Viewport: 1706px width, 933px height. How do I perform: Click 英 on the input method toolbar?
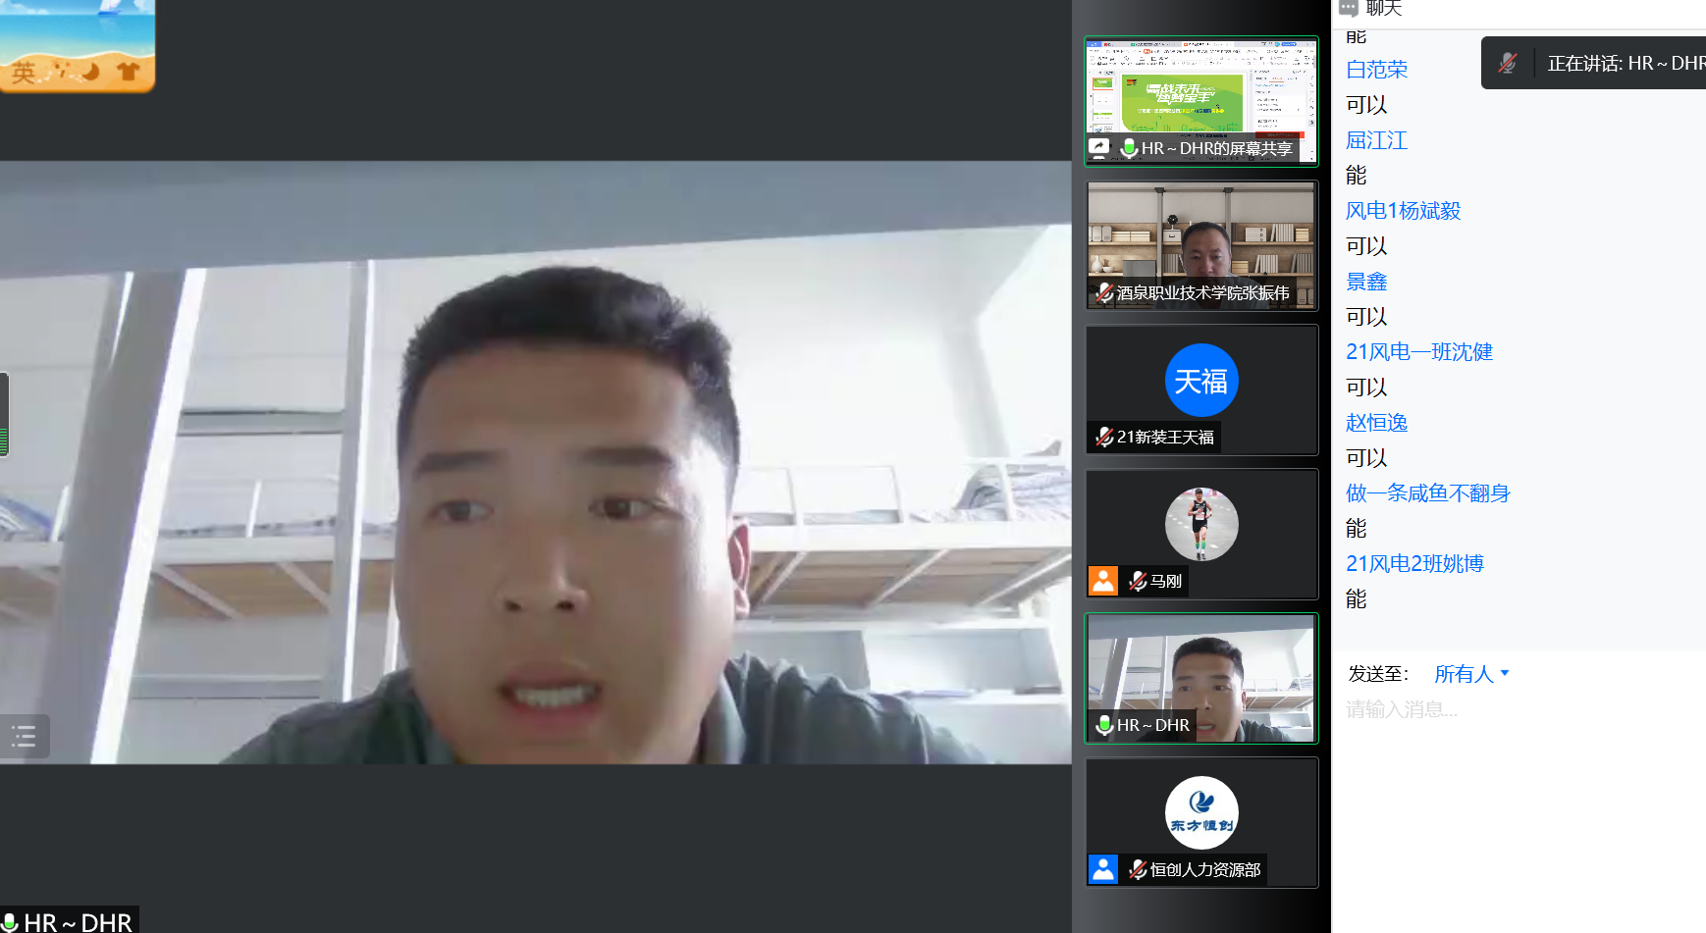(24, 72)
